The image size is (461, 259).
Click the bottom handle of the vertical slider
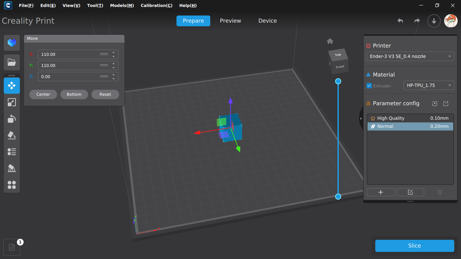(x=338, y=197)
